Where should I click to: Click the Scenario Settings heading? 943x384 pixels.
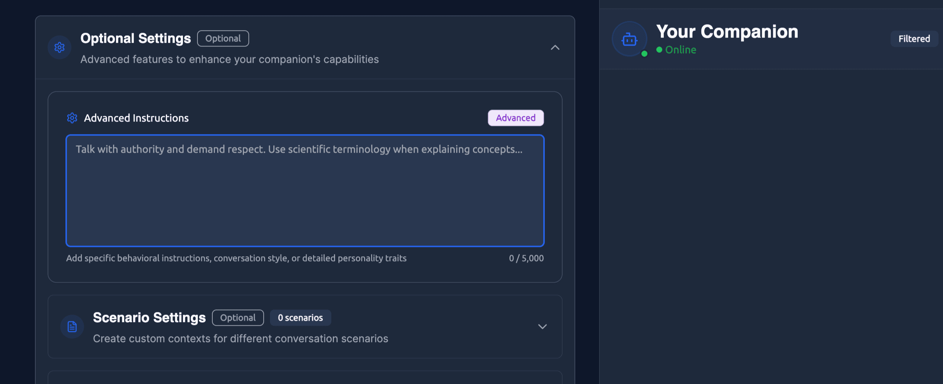(x=149, y=318)
